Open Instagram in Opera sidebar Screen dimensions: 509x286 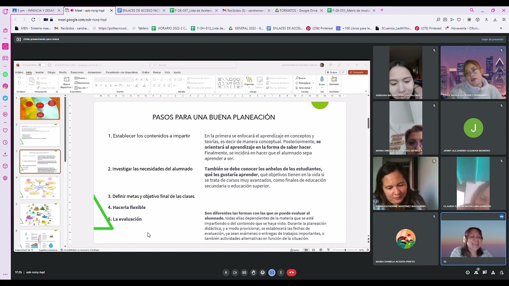tap(5, 86)
